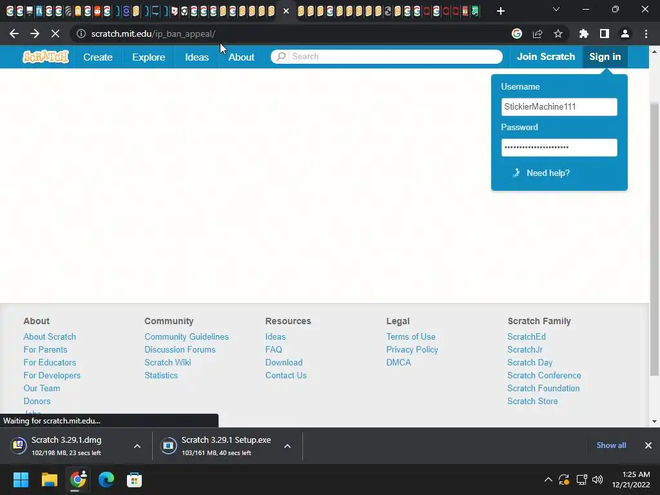This screenshot has height=495, width=660.
Task: Open Community Guidelines link
Action: coord(186,336)
